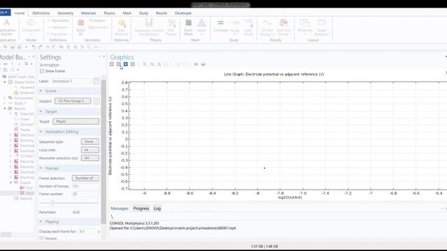Select Reports node in Model Builder
The image size is (447, 251).
coord(23,198)
